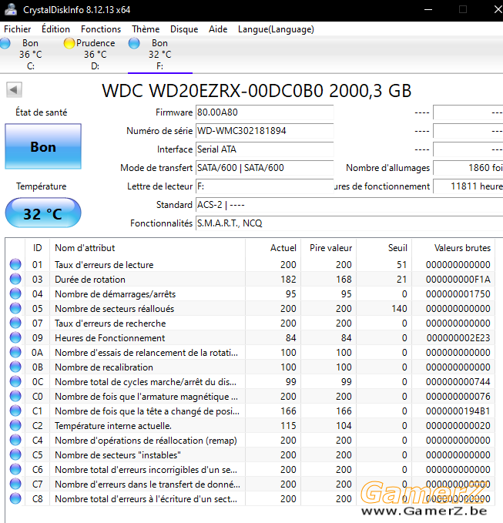Click status dot for attribute C6
The width and height of the screenshot is (503, 523).
coord(15,469)
